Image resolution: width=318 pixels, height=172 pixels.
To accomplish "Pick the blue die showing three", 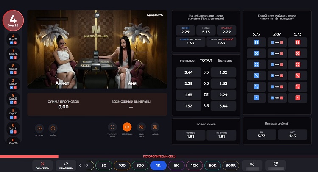I will [257, 75].
